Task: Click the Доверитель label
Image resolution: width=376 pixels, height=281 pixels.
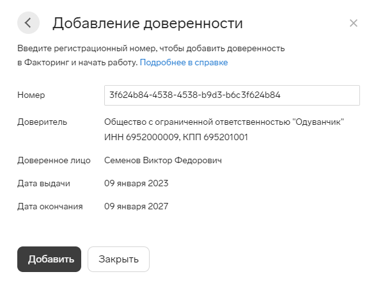Action: (x=42, y=122)
